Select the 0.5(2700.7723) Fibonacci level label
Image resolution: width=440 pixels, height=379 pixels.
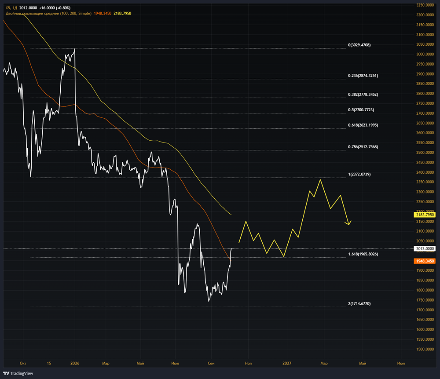click(x=361, y=109)
